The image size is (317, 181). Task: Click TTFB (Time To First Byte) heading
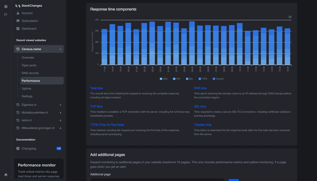coord(107,125)
